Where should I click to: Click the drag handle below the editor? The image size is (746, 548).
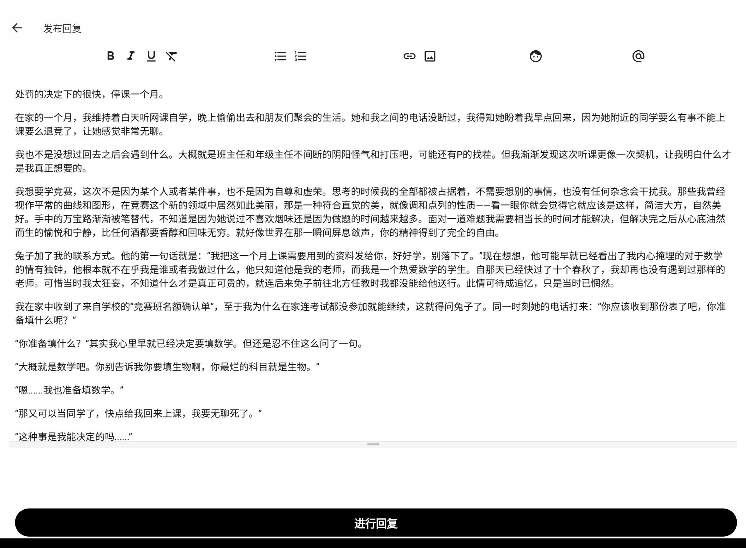click(373, 445)
